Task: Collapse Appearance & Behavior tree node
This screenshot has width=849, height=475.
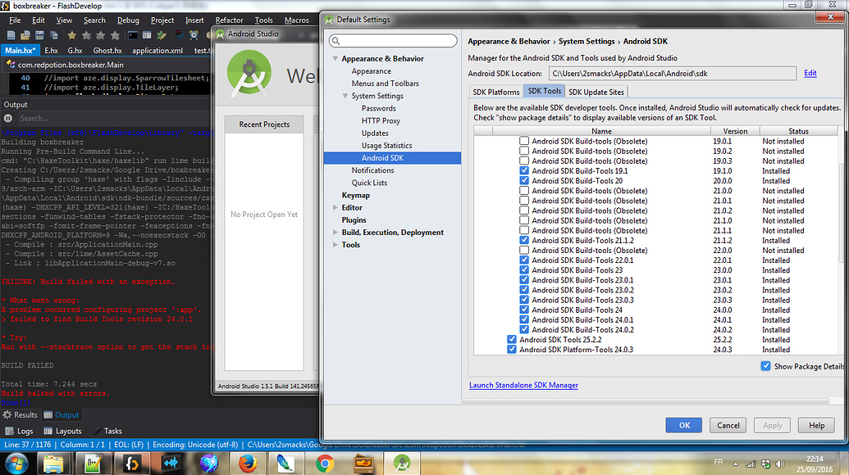Action: [x=335, y=58]
